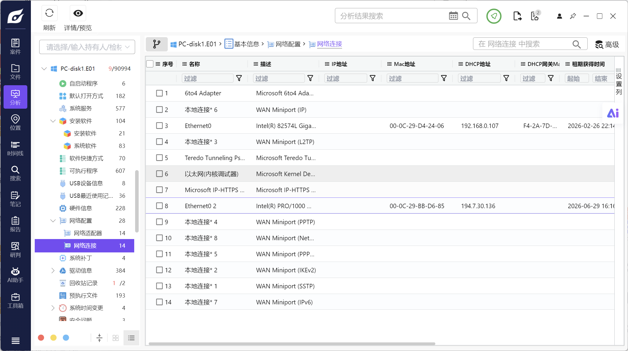
Task: Check the box for row 8 Ethernet0 2
Action: (159, 206)
